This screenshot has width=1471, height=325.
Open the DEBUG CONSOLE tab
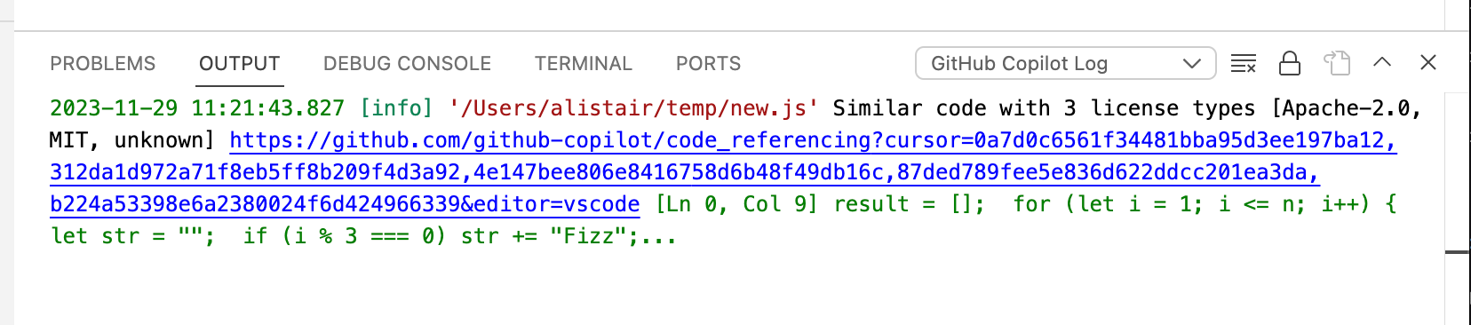[407, 64]
